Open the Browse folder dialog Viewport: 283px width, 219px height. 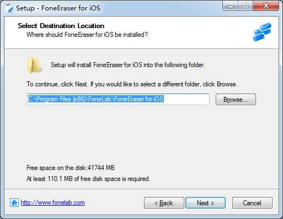236,100
